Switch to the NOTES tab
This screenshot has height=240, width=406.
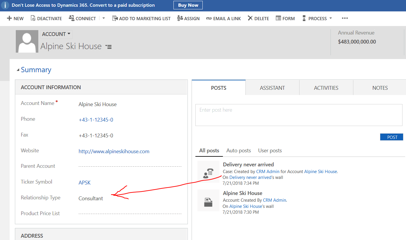pyautogui.click(x=380, y=88)
